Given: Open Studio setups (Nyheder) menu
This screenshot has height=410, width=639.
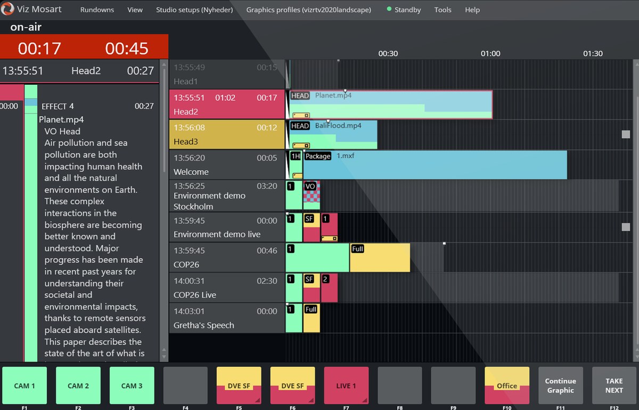Looking at the screenshot, I should tap(194, 10).
